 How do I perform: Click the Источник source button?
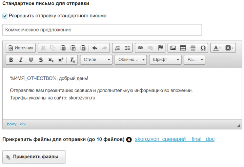coord(21,48)
